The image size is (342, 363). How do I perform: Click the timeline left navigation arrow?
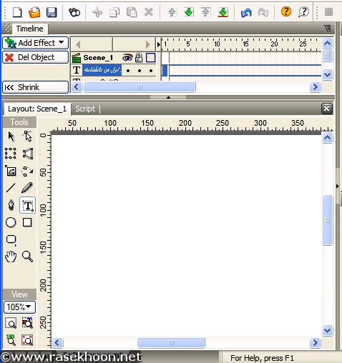tap(78, 44)
